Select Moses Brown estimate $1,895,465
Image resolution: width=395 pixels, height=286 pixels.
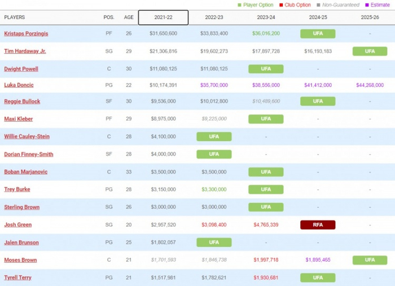(x=318, y=260)
